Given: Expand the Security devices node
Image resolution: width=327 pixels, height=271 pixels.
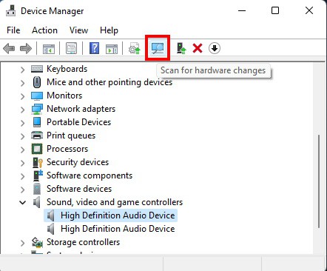Looking at the screenshot, I should click(x=22, y=163).
